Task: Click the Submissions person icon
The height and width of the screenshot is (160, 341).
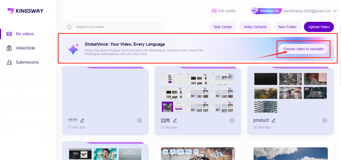Action: click(9, 62)
